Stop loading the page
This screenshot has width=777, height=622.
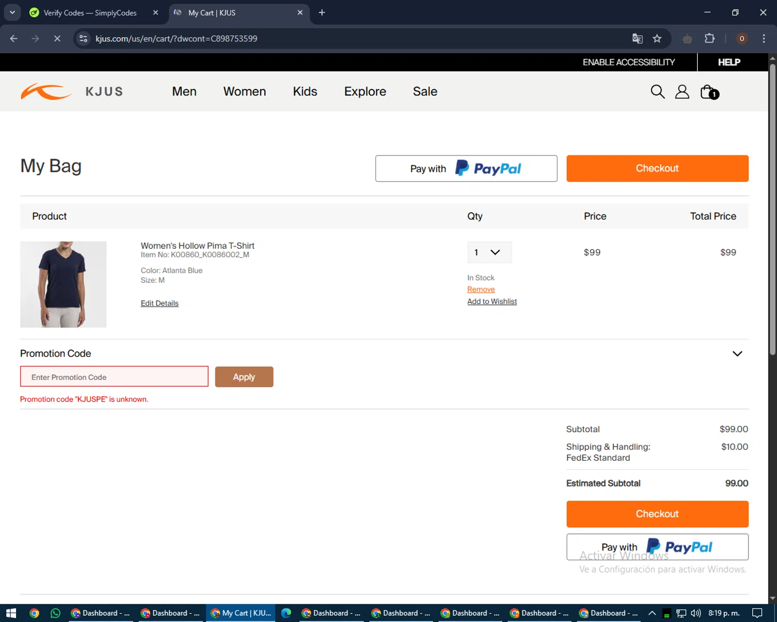57,38
